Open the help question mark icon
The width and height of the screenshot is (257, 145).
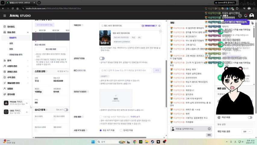click(x=240, y=16)
